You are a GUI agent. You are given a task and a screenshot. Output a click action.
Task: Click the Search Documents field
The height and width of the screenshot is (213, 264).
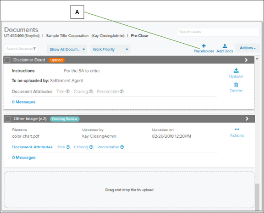click(x=21, y=49)
